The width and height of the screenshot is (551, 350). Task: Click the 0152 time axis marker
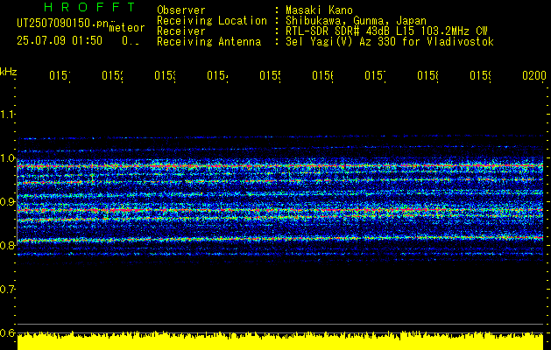(x=112, y=75)
